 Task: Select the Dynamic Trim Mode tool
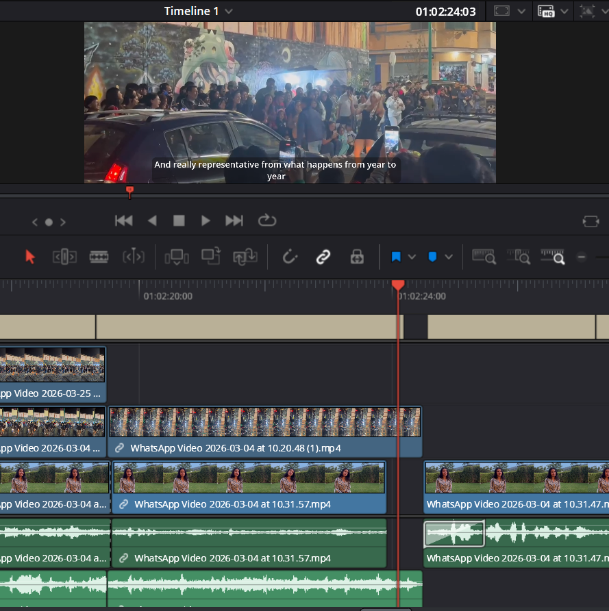(134, 257)
